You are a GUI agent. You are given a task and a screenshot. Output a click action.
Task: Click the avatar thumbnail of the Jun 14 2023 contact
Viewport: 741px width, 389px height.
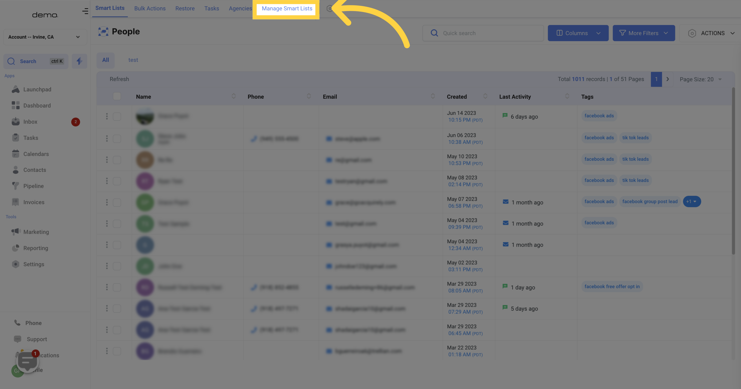click(x=145, y=116)
